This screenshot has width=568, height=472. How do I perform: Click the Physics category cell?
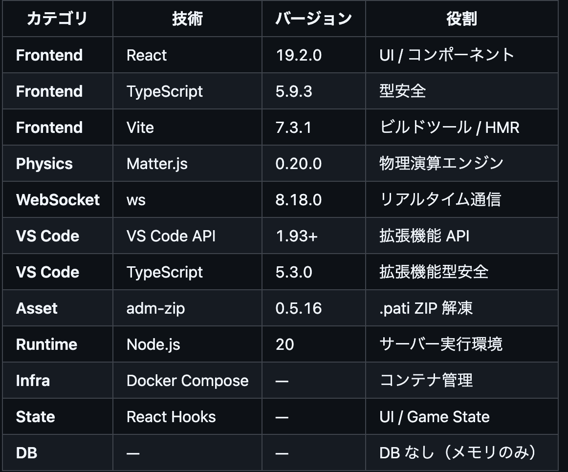44,164
